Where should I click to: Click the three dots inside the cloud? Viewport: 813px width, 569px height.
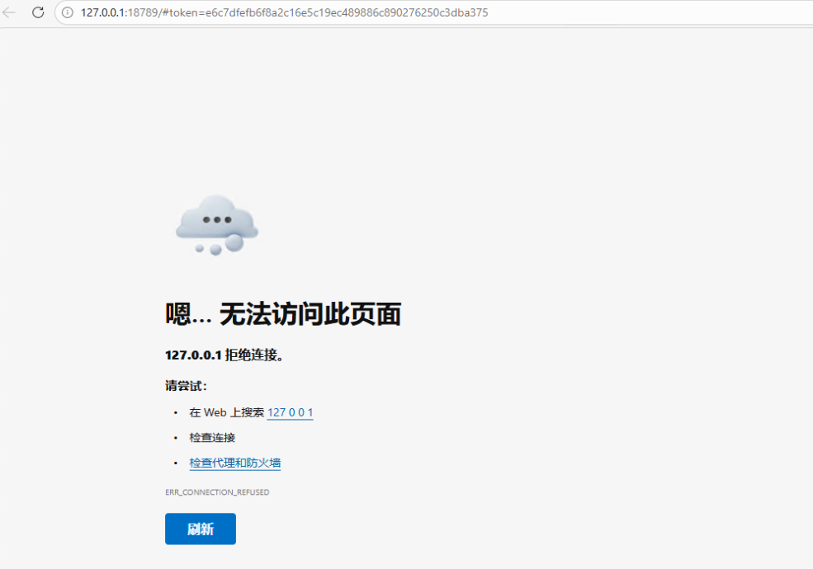pyautogui.click(x=217, y=220)
